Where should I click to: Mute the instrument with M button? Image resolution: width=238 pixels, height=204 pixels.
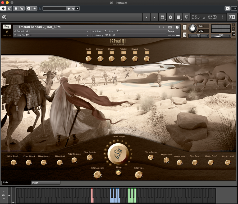[185, 35]
